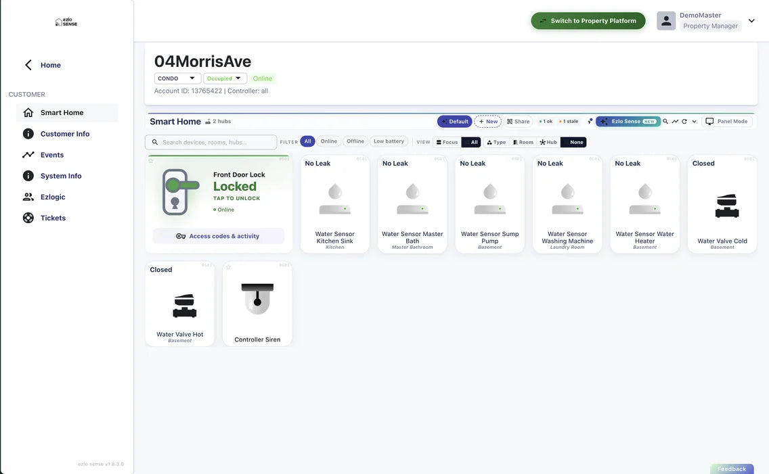Click the Online property status label
The height and width of the screenshot is (474, 769).
[263, 78]
